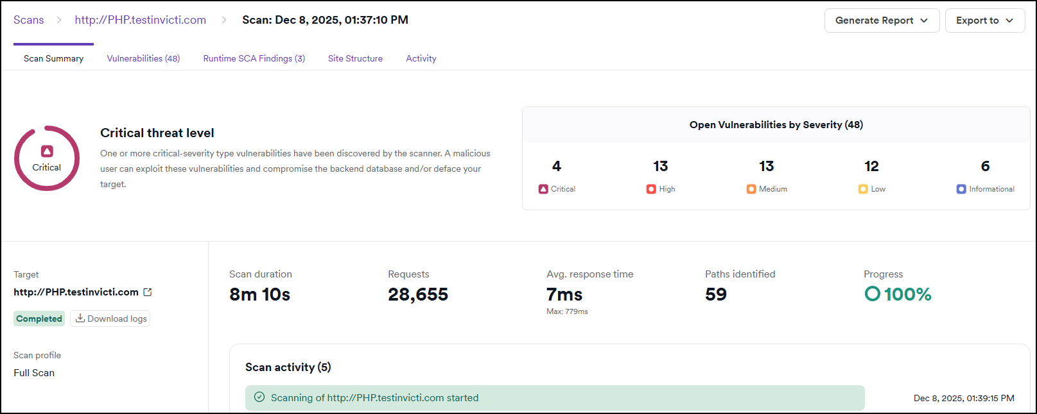
Task: Open the Generate Report dropdown
Action: (882, 21)
